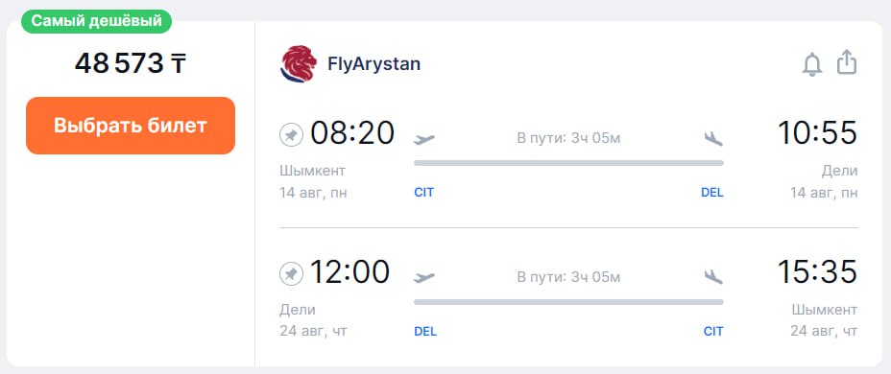The width and height of the screenshot is (891, 374).
Task: Click the share ticket icon
Action: 847,62
